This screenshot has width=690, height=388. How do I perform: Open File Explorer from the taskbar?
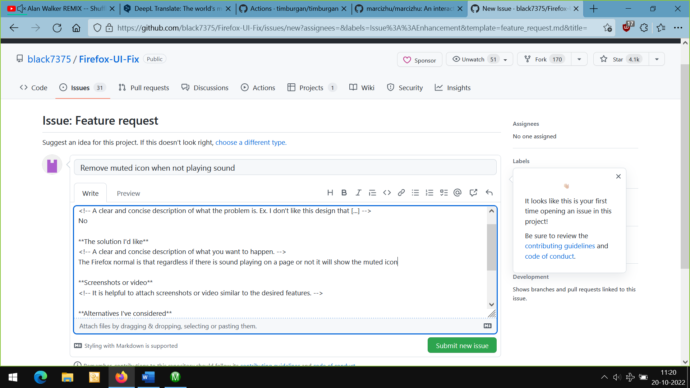point(67,377)
